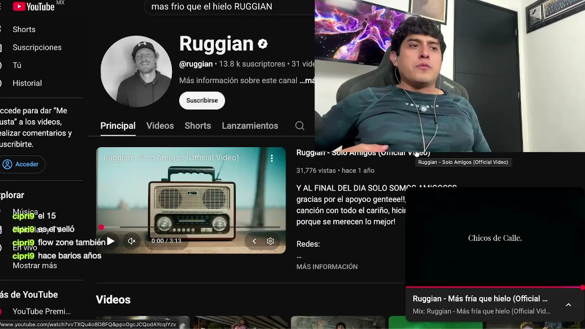Click the 'Ruggian' channel name heading
This screenshot has height=329, width=585.
pos(216,44)
